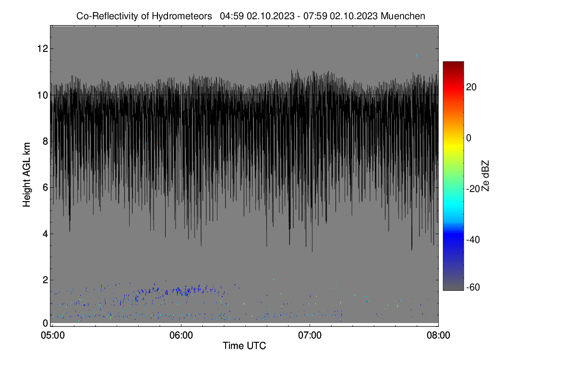Click the 2 km height tick label

(45, 280)
